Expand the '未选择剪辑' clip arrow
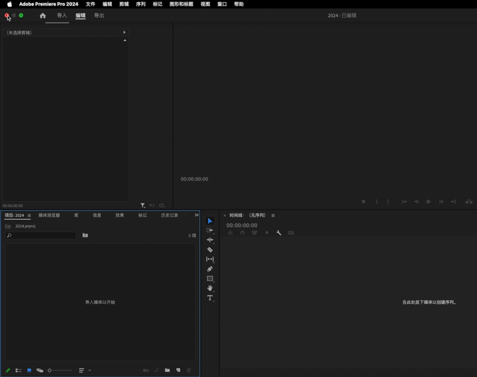Viewport: 477px width, 377px height. [124, 32]
